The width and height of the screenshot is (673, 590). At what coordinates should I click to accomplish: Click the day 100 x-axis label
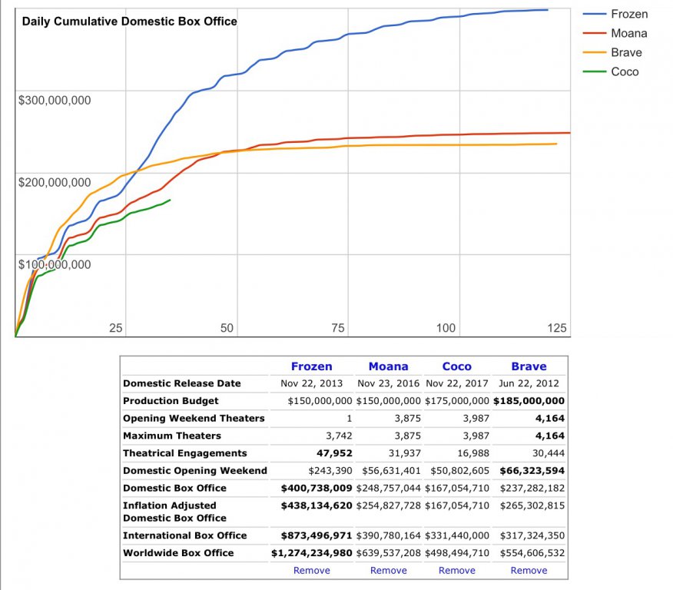tap(446, 328)
